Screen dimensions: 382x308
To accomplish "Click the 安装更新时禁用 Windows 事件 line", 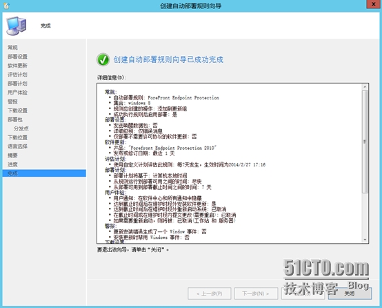I will (x=151, y=237).
